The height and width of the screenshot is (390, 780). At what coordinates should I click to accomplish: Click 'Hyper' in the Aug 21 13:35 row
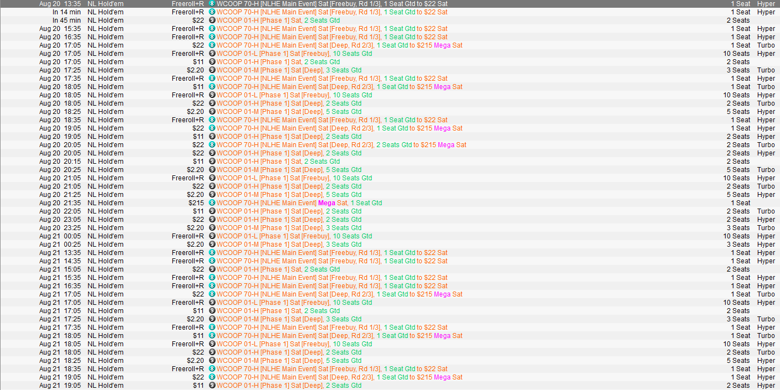coord(766,252)
